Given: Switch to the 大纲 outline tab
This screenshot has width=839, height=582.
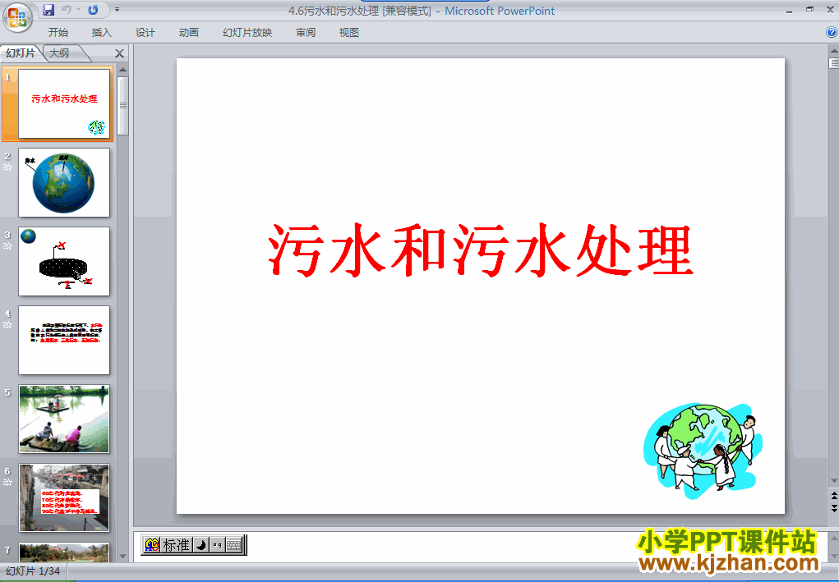Looking at the screenshot, I should coord(59,53).
